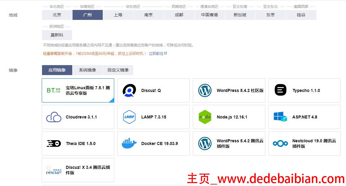Image resolution: width=346 pixels, height=186 pixels.
Task: Click the LAMP hexagon logo
Action: (x=129, y=117)
